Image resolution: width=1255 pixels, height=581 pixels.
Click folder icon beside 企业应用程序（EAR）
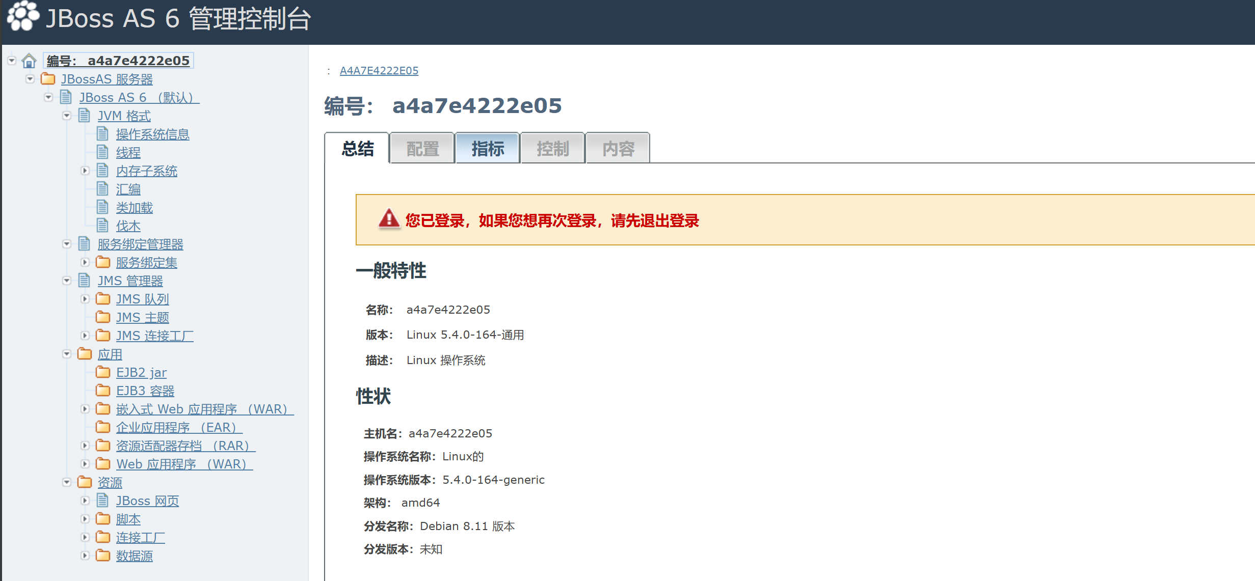pos(103,427)
